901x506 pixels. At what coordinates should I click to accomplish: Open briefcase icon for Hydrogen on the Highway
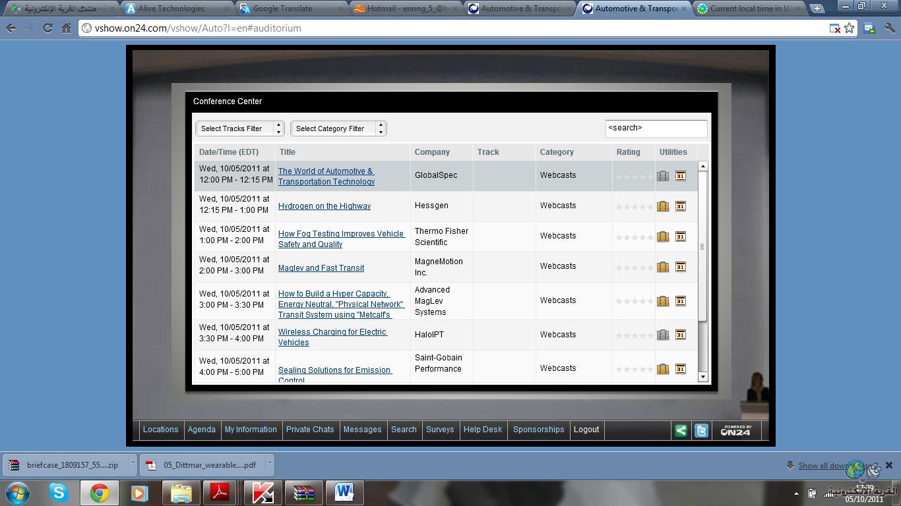click(663, 206)
